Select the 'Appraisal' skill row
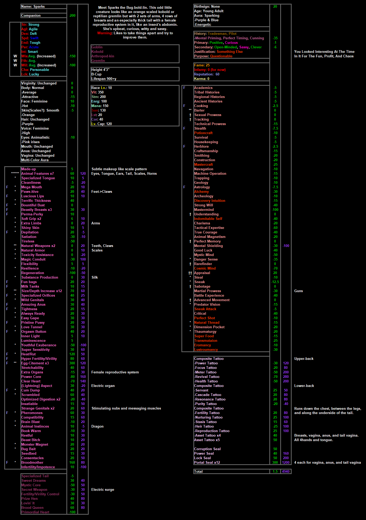366x520 pixels. pos(202,273)
